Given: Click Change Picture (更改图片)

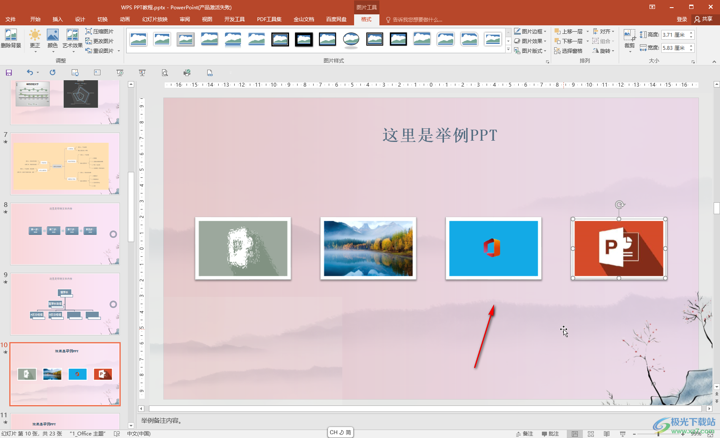Looking at the screenshot, I should [100, 41].
